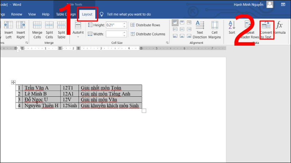
Task: Click cell Giải khuyến khích môn Sinh
Action: [x=111, y=105]
